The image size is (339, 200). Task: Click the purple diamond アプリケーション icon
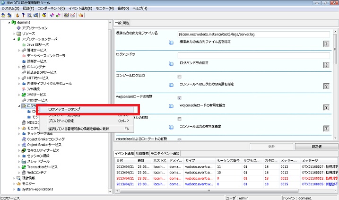(x=19, y=28)
